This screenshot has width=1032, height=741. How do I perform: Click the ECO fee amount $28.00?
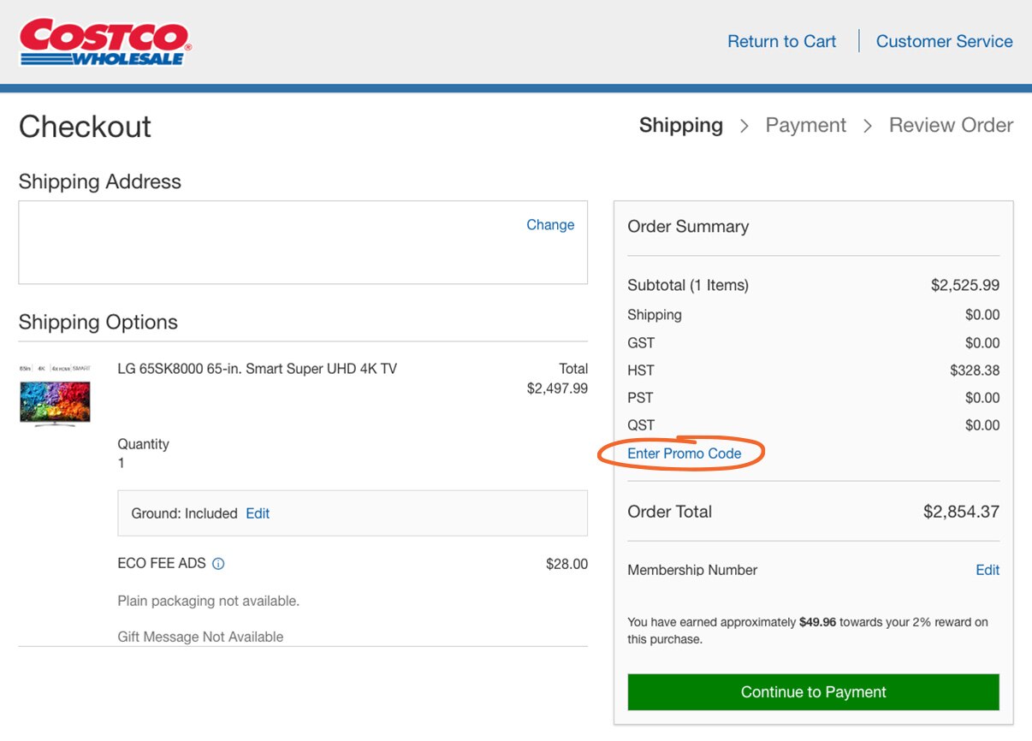tap(566, 564)
